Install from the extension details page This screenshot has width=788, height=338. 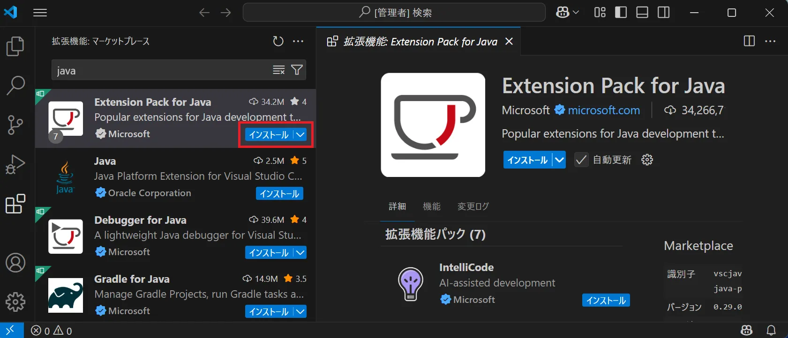point(528,160)
